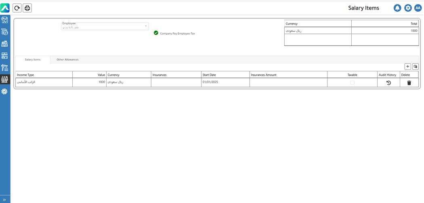424x203 pixels.
Task: Click the refresh button in the top toolbar
Action: (x=17, y=8)
